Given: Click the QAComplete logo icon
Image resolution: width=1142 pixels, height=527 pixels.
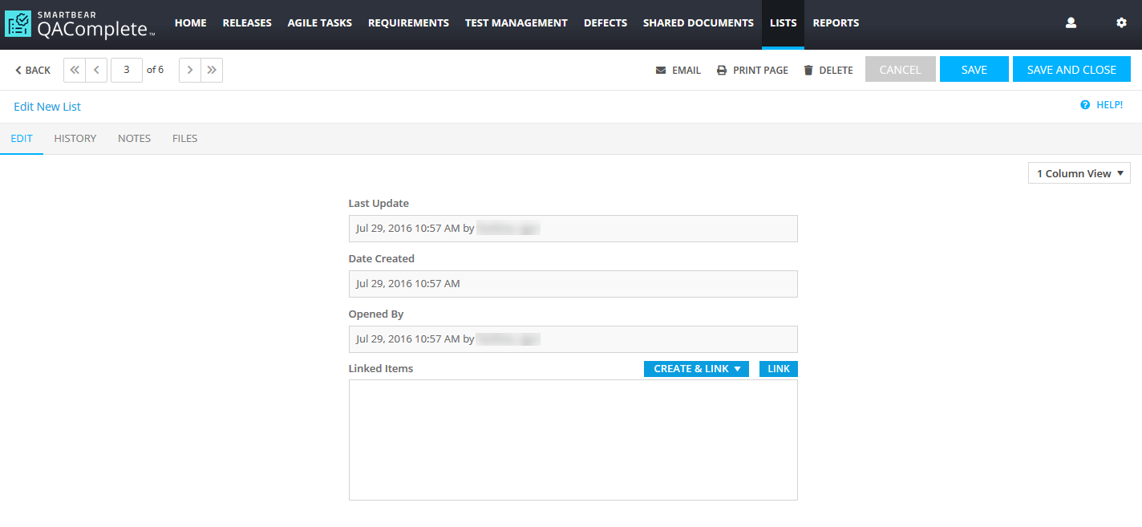Looking at the screenshot, I should coord(18,24).
